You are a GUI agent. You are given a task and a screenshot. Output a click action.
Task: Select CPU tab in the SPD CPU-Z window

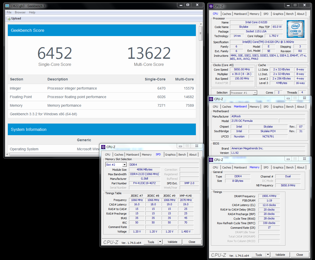pos(108,155)
